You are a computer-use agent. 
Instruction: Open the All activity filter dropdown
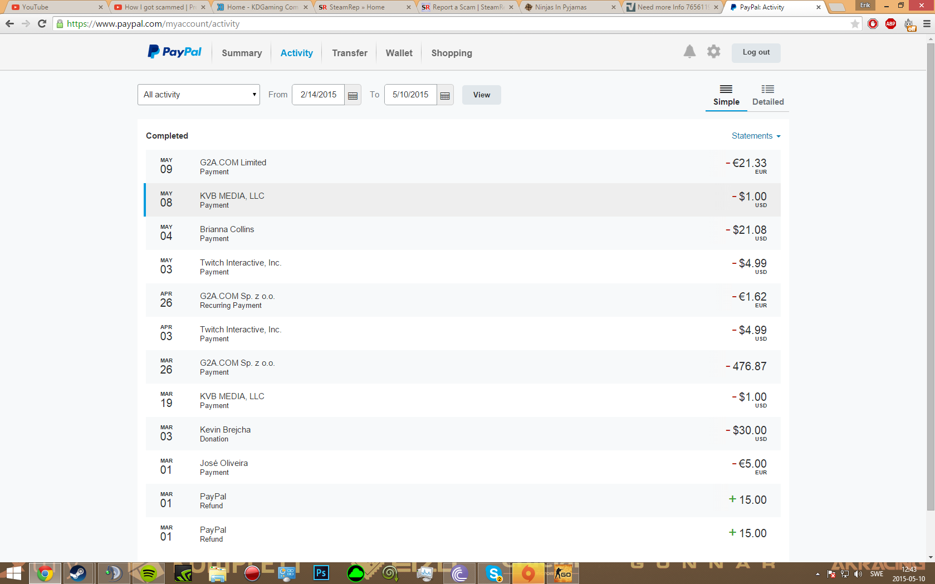point(199,95)
